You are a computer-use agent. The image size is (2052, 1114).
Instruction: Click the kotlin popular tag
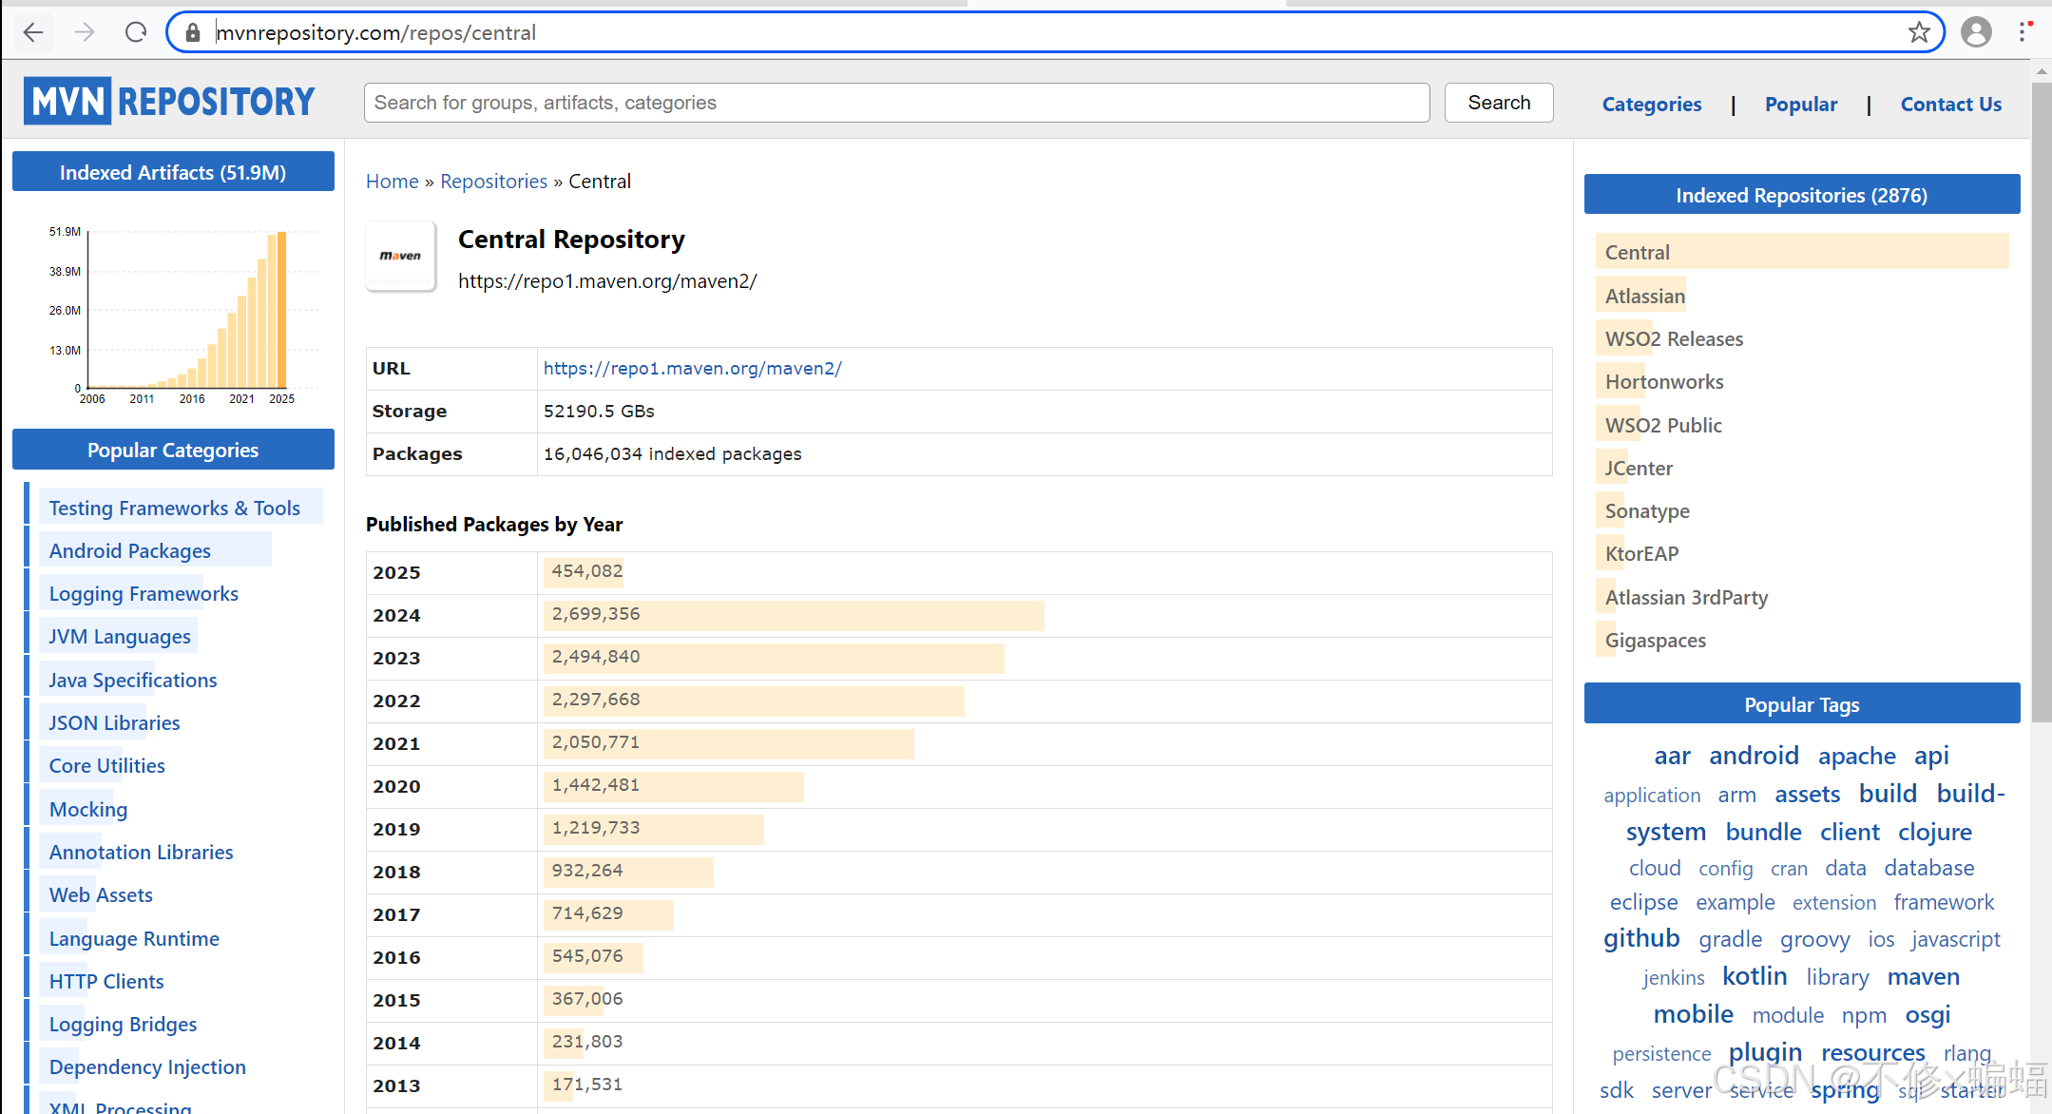(x=1754, y=976)
